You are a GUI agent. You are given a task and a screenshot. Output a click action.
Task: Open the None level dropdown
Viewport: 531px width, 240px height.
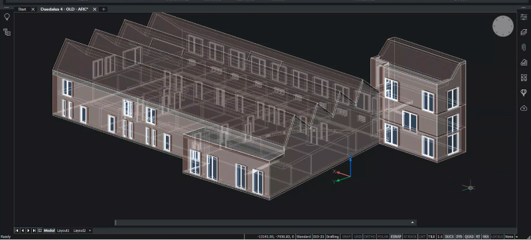[x=509, y=237]
